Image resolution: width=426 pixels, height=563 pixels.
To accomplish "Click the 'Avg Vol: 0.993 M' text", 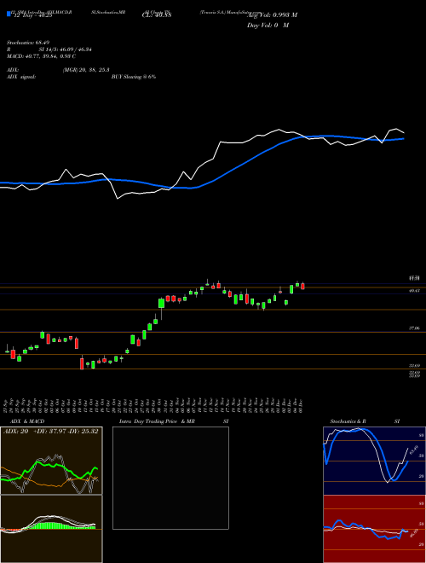I will (x=272, y=15).
